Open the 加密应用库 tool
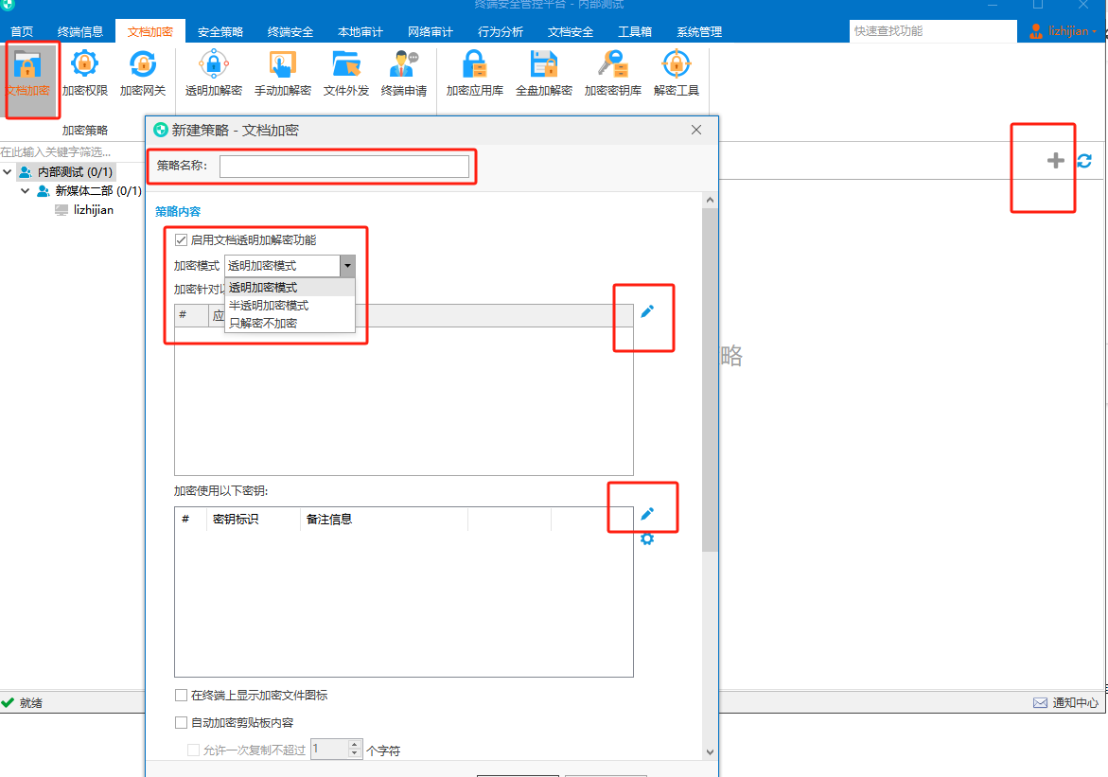Viewport: 1108px width, 777px height. click(475, 74)
